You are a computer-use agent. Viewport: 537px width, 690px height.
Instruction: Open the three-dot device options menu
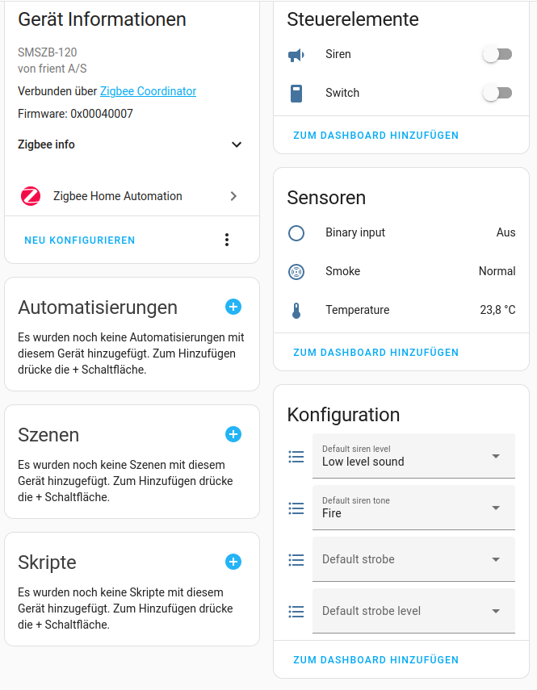pos(227,240)
